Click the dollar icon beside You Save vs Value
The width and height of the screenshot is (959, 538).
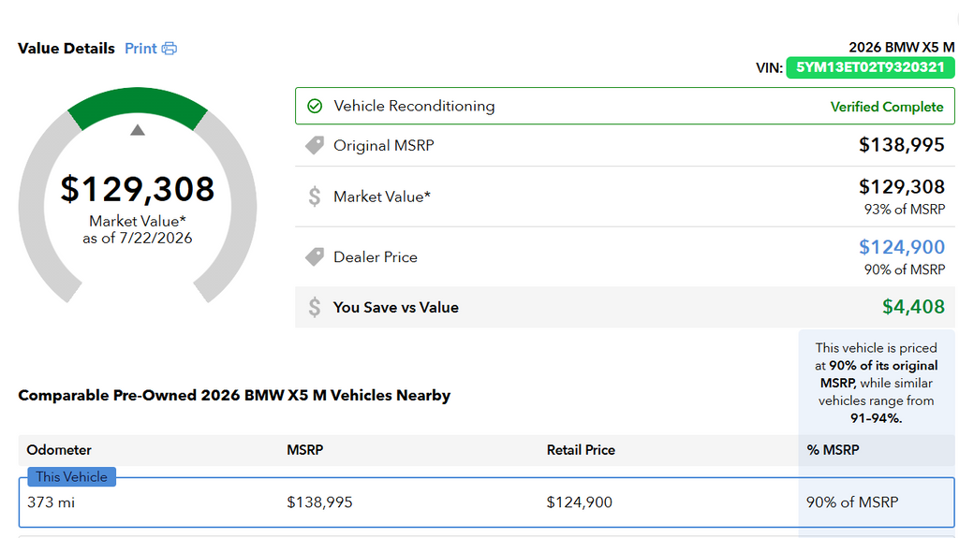coord(315,307)
